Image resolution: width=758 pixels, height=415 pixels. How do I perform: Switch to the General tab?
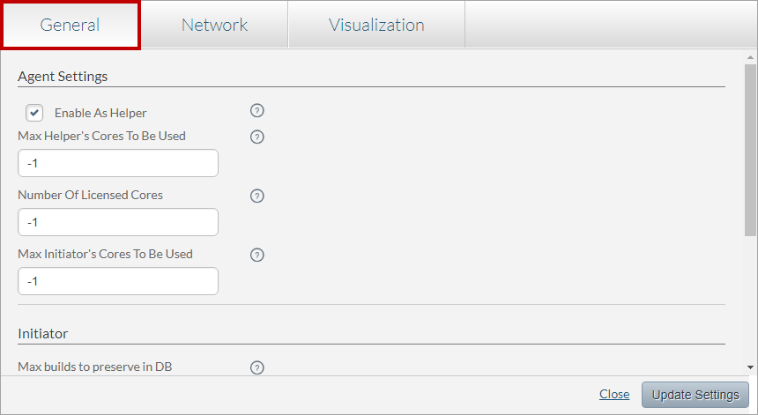[71, 26]
